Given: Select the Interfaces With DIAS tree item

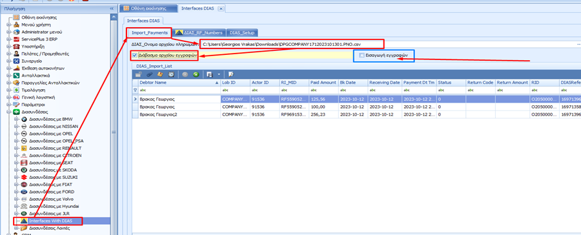Looking at the screenshot, I should tap(51, 221).
